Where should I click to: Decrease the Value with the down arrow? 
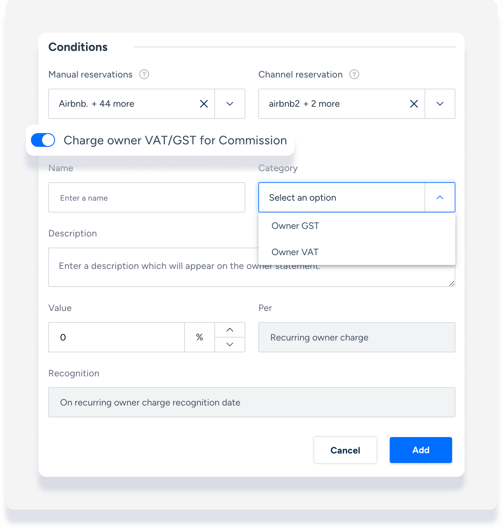[230, 344]
